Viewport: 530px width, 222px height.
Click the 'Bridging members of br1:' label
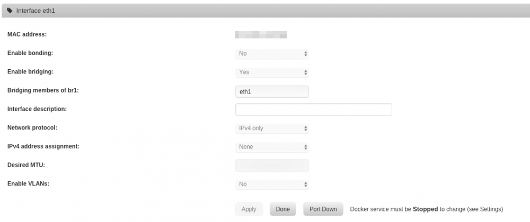(x=43, y=90)
